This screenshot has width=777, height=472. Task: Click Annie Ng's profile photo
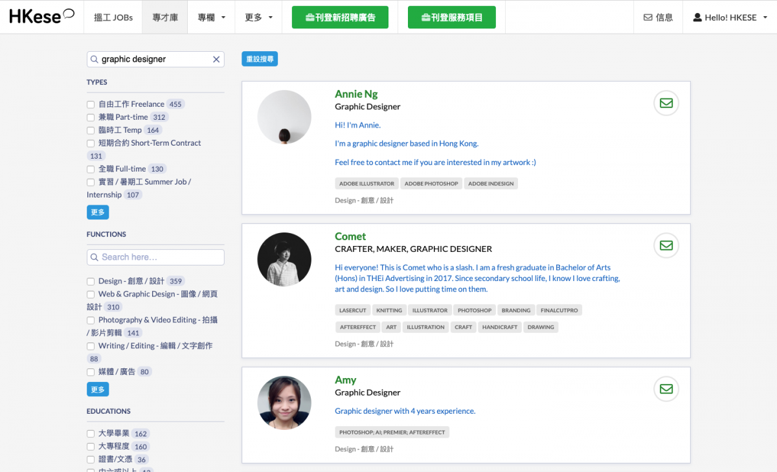[x=284, y=117]
